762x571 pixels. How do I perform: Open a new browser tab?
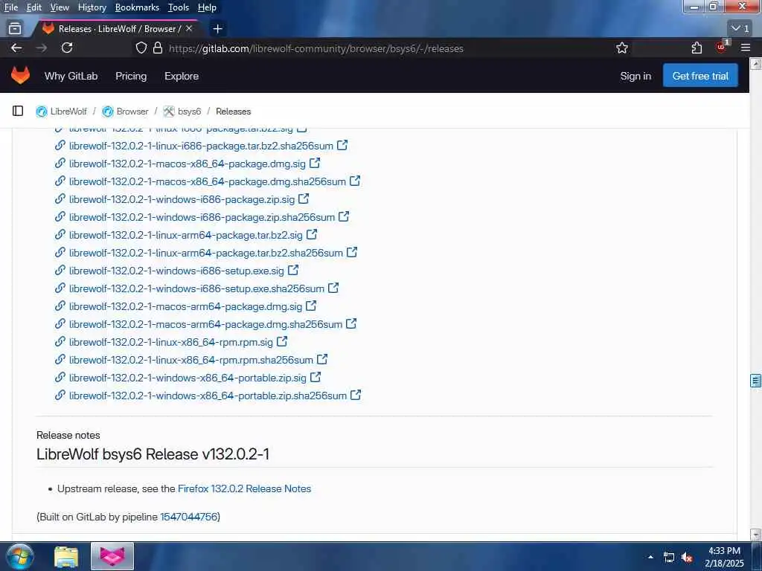coord(217,29)
